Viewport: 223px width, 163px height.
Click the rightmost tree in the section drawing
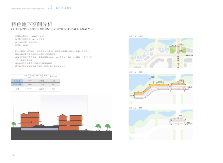[108, 127]
